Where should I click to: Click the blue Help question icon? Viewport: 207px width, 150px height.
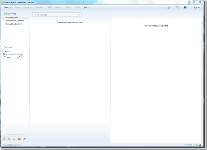coord(185,7)
